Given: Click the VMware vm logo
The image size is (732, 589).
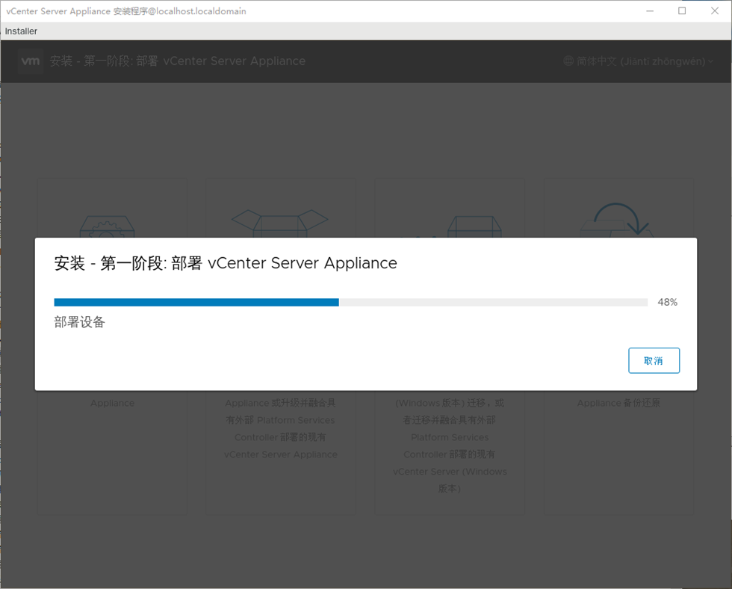Looking at the screenshot, I should click(x=31, y=61).
